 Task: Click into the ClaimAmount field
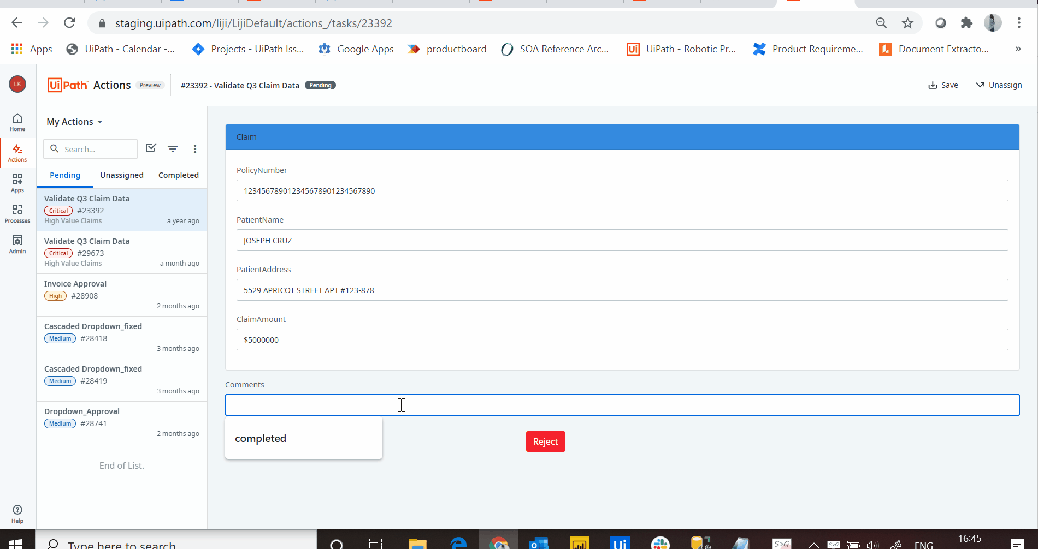[x=622, y=339]
